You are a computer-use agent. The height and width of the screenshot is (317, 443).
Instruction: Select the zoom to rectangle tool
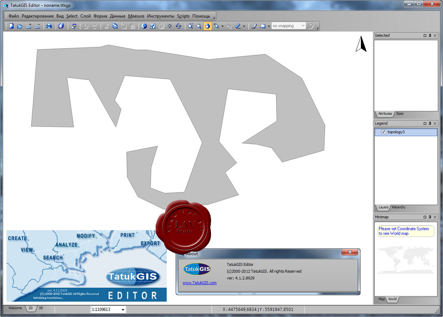191,26
